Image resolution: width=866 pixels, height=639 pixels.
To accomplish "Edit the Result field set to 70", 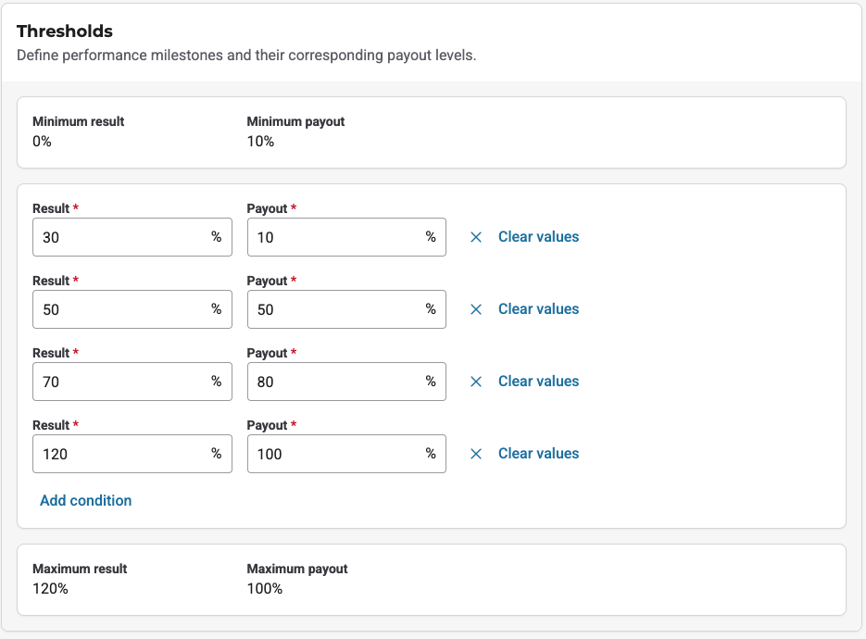I will (120, 382).
